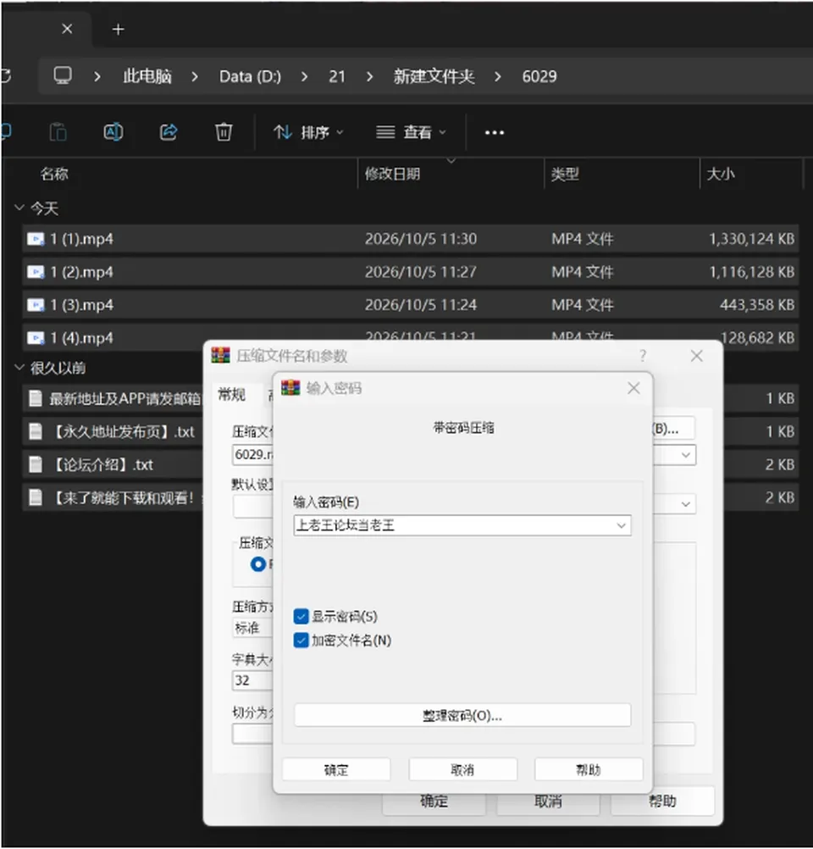Click the video icon of 1 (3).mp4
The width and height of the screenshot is (813, 849).
coord(36,305)
